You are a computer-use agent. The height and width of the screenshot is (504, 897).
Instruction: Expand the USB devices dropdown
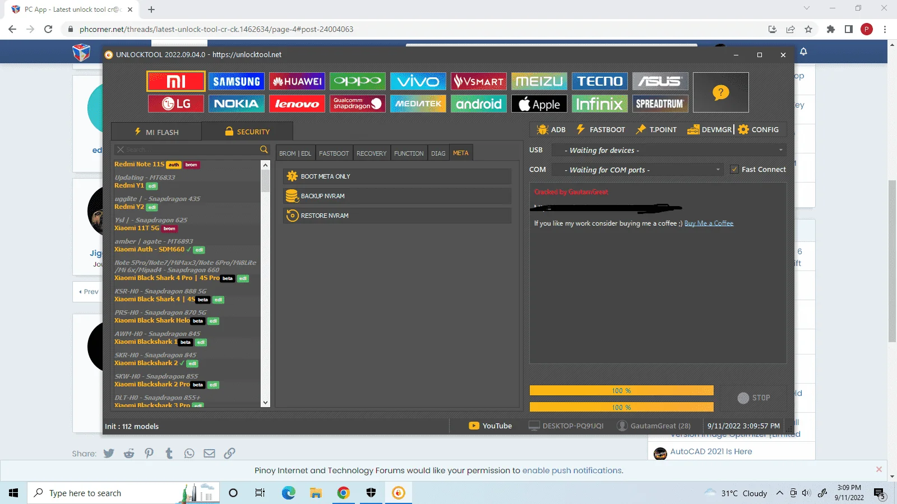click(668, 150)
